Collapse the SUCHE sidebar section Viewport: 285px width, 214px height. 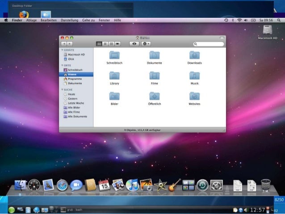click(x=62, y=90)
